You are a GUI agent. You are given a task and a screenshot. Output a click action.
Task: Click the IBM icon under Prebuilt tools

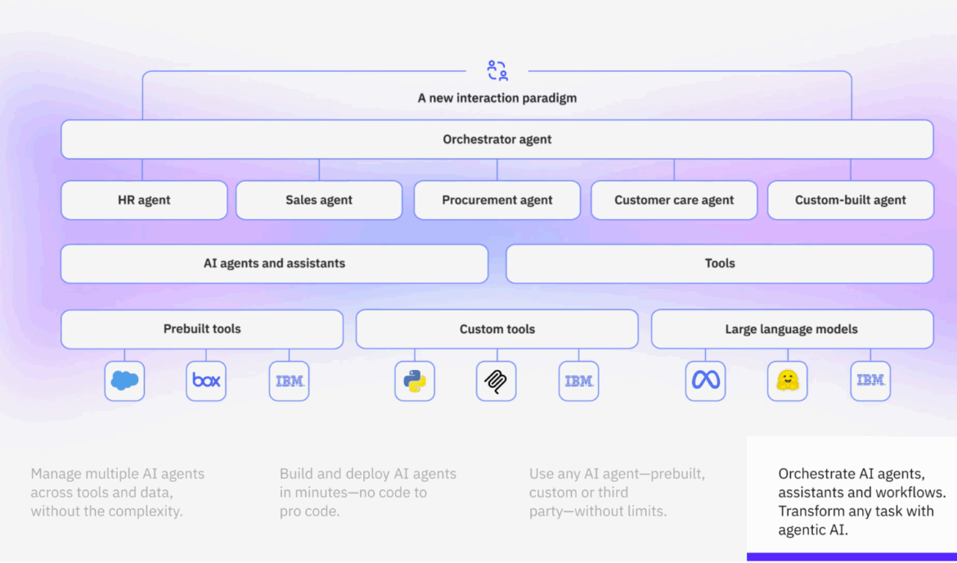(289, 381)
